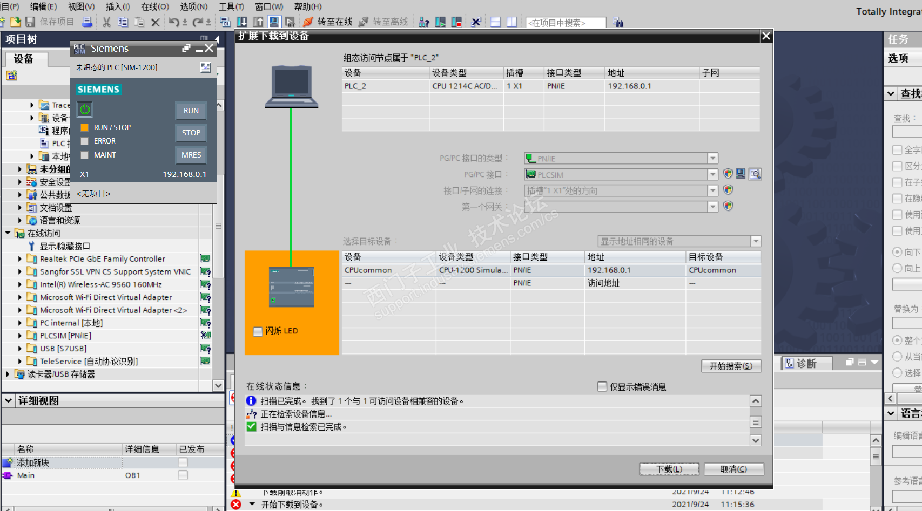The height and width of the screenshot is (511, 922).
Task: Click the MRES button in PLCSIM
Action: (x=191, y=155)
